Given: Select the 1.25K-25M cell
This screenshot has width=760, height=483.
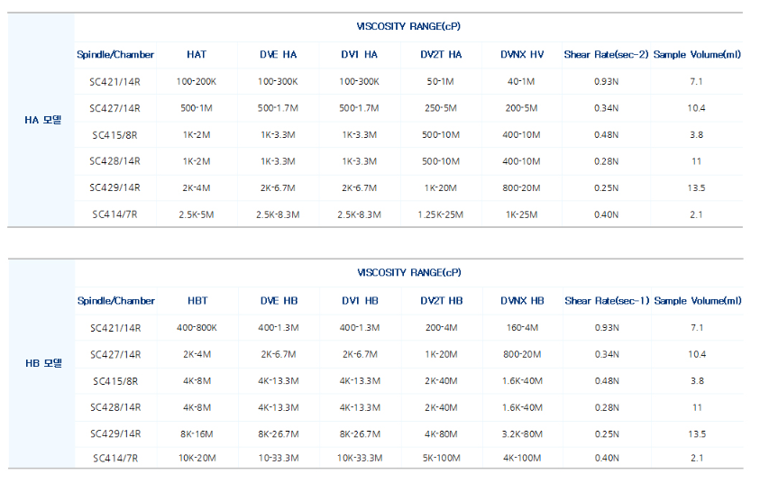Looking at the screenshot, I should (x=441, y=215).
